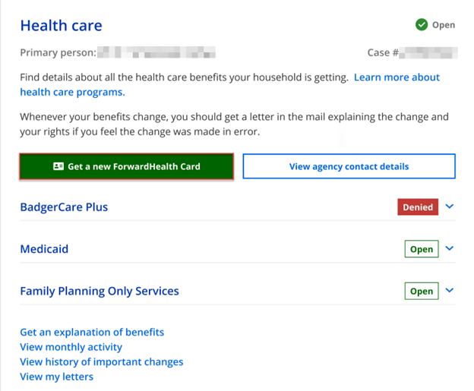The height and width of the screenshot is (391, 474).
Task: Click the ID card icon on the green button
Action: [x=58, y=166]
